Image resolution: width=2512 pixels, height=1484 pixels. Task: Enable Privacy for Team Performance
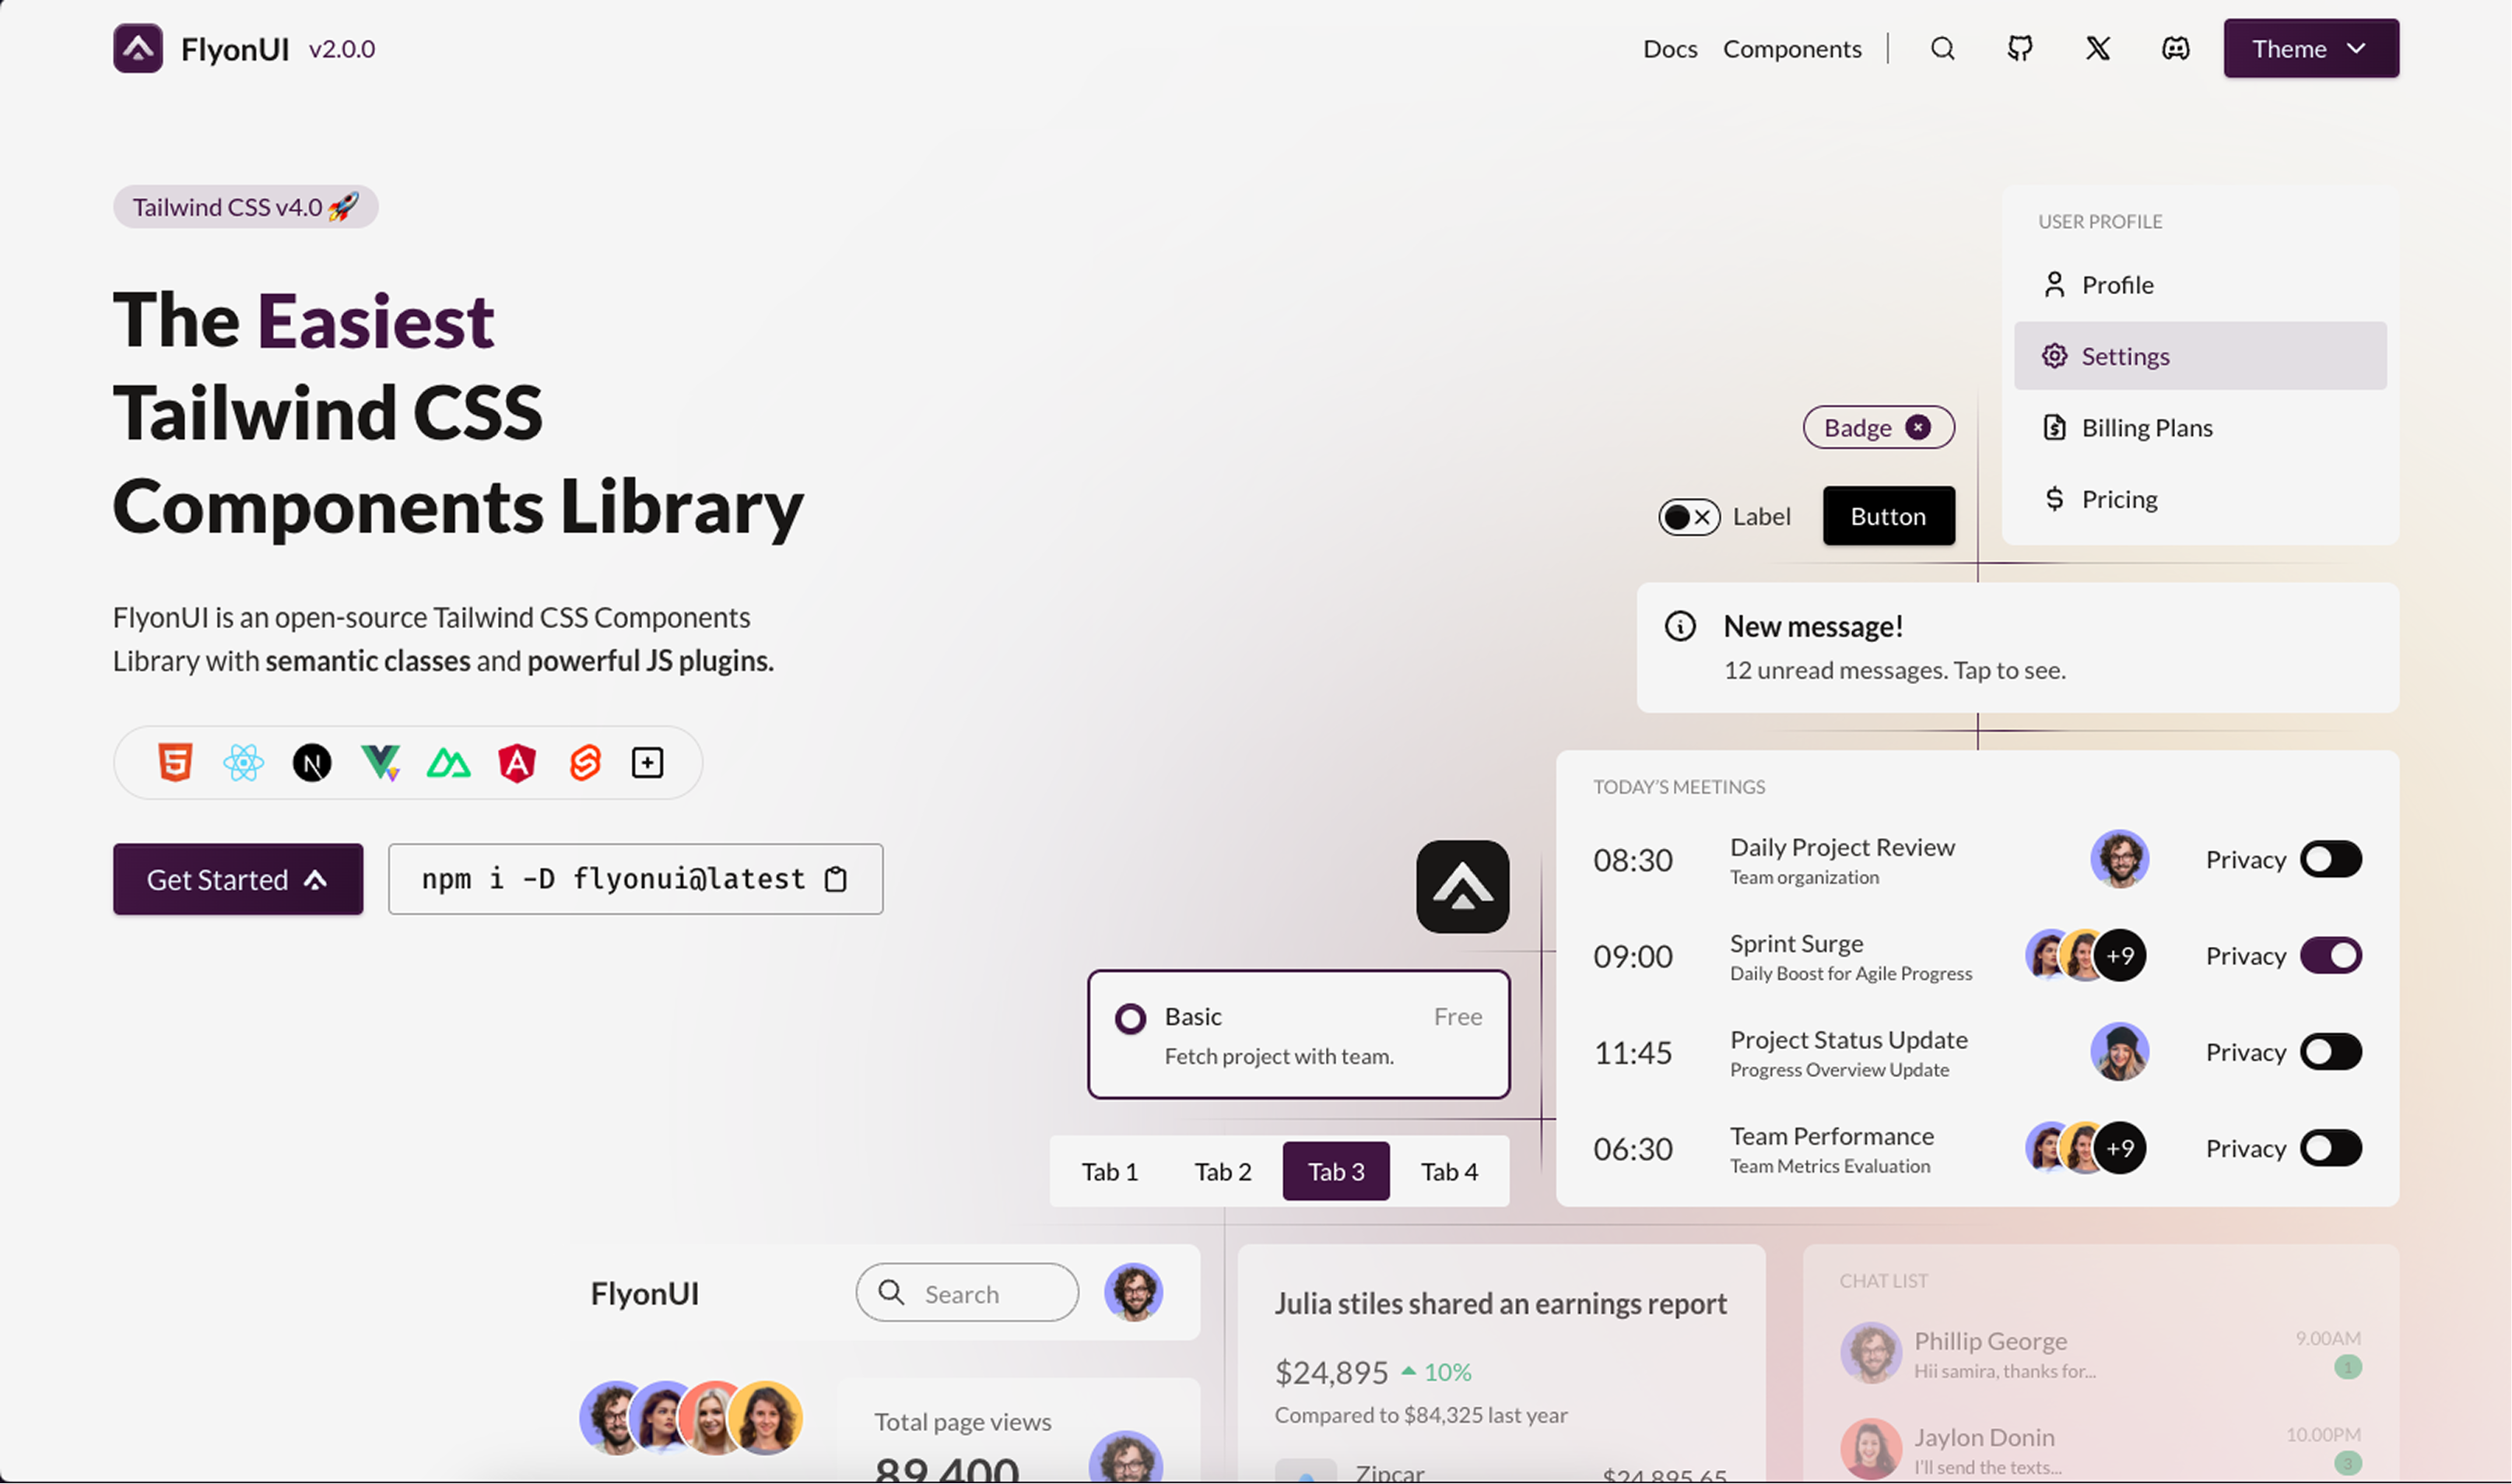point(2331,1148)
